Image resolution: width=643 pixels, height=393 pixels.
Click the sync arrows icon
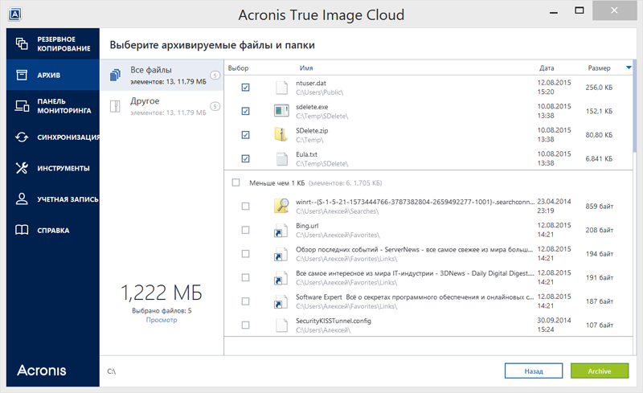[x=22, y=137]
